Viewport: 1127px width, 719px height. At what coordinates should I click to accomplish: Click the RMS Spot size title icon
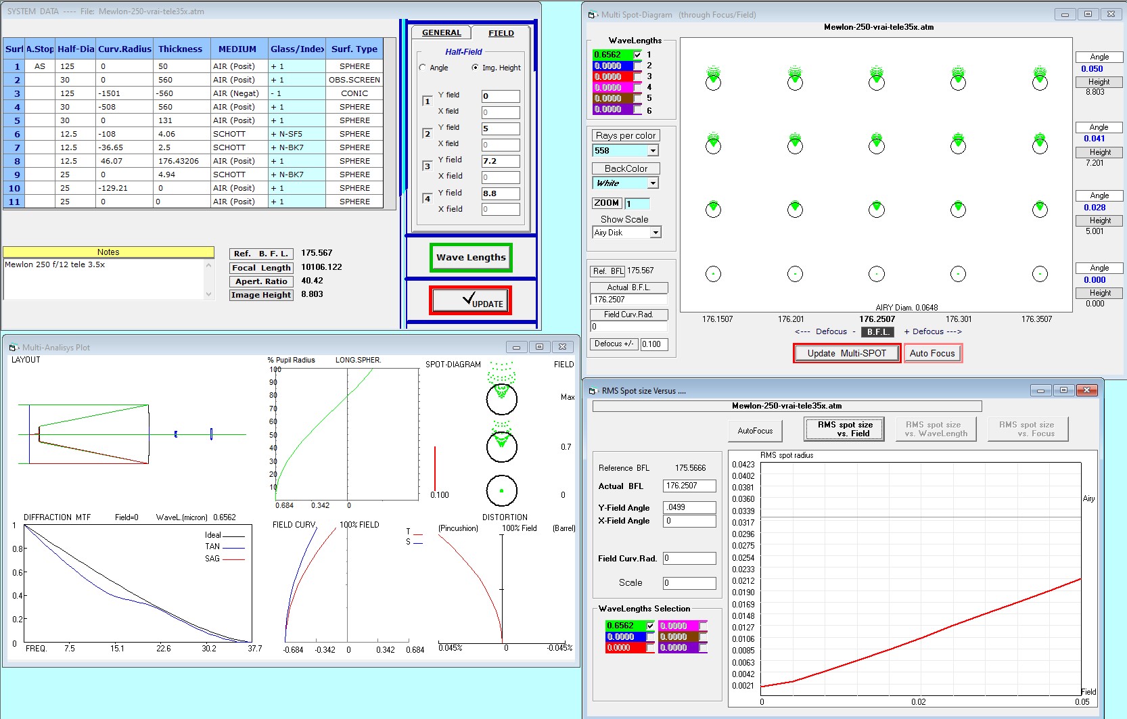point(593,391)
